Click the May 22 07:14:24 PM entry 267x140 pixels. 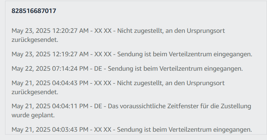pyautogui.click(x=127, y=69)
